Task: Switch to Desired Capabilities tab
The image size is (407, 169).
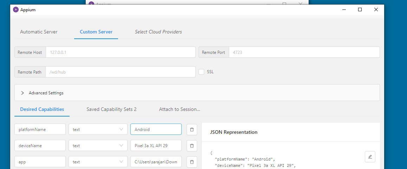Action: coord(42,109)
